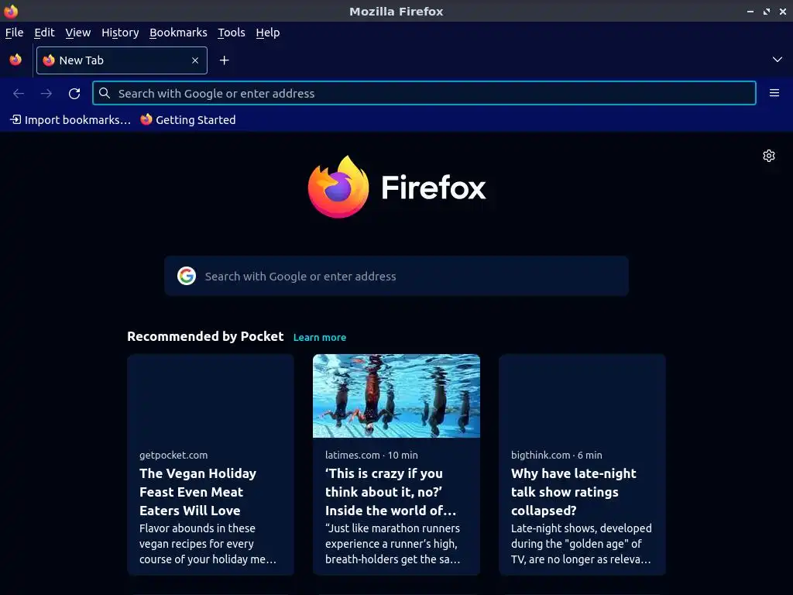793x595 pixels.
Task: Click the Learn more link
Action: (320, 338)
